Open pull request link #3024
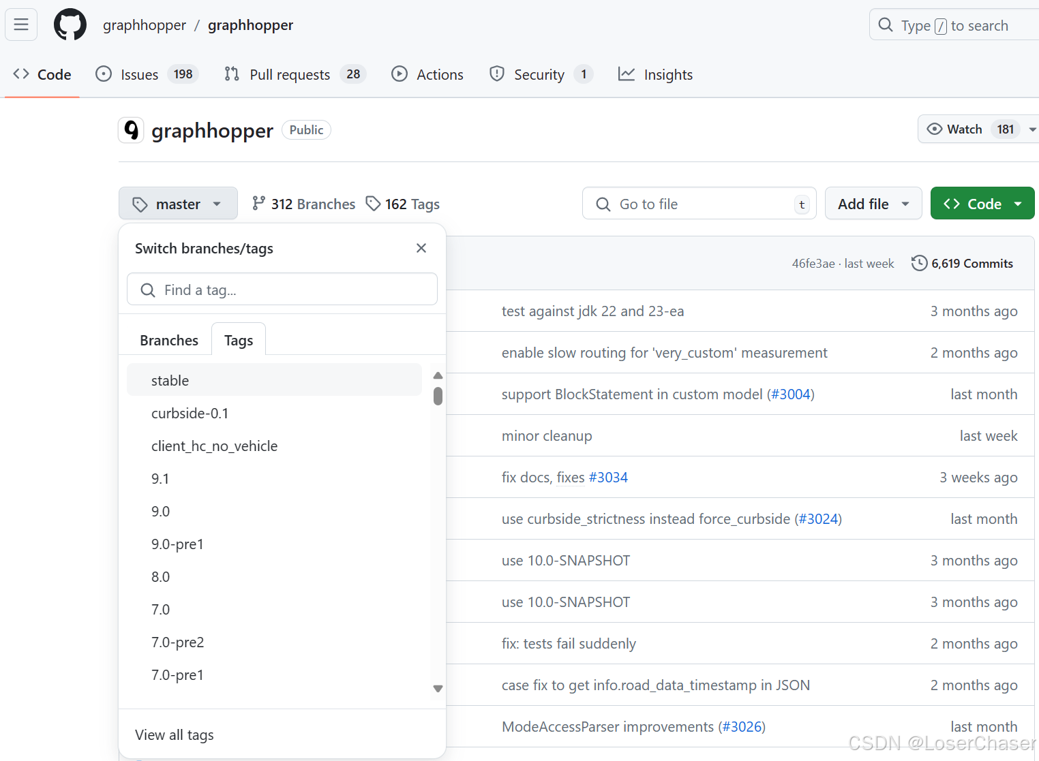 pyautogui.click(x=818, y=519)
